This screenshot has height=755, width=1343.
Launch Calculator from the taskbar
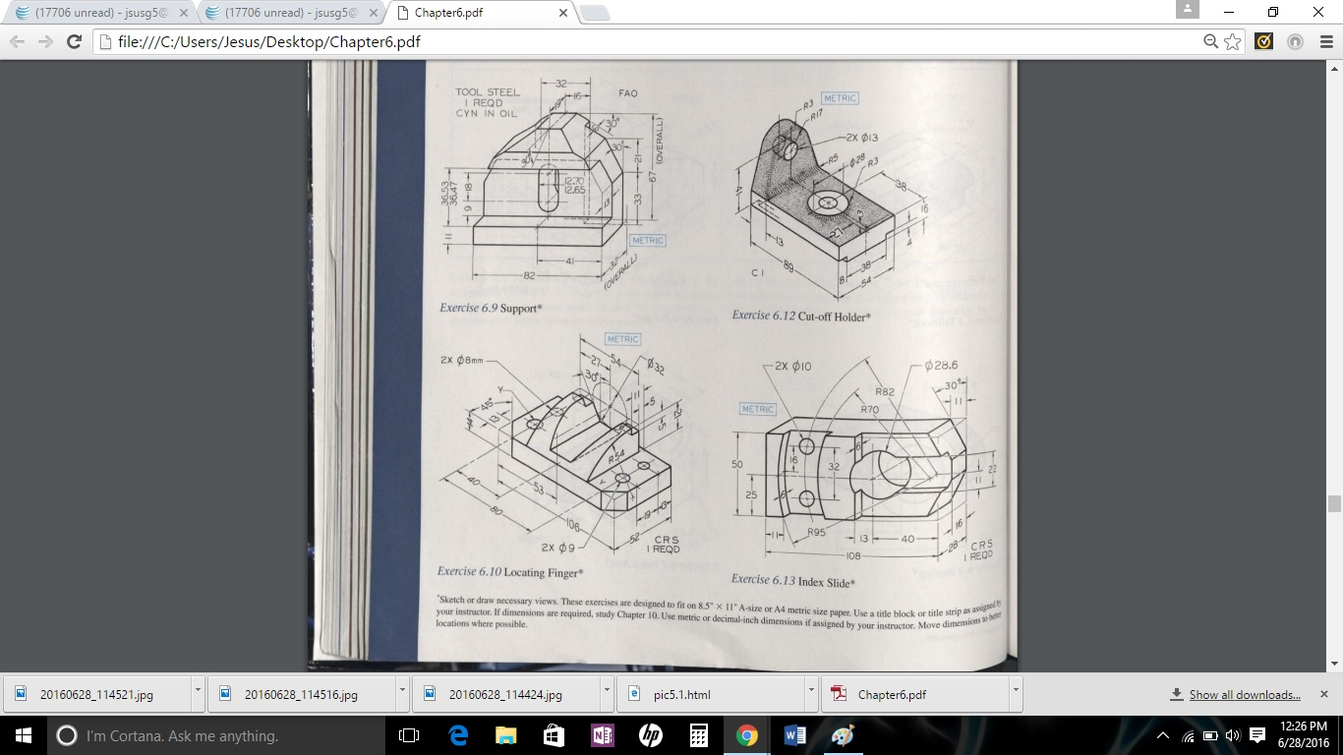click(x=700, y=733)
